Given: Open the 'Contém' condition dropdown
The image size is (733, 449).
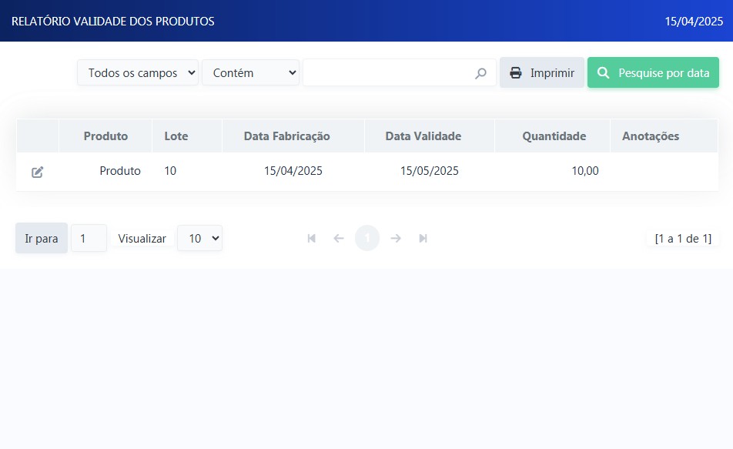Looking at the screenshot, I should [x=250, y=72].
